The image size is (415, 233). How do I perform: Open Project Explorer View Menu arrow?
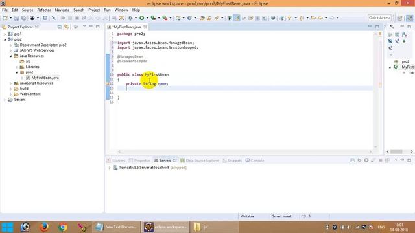tap(84, 27)
